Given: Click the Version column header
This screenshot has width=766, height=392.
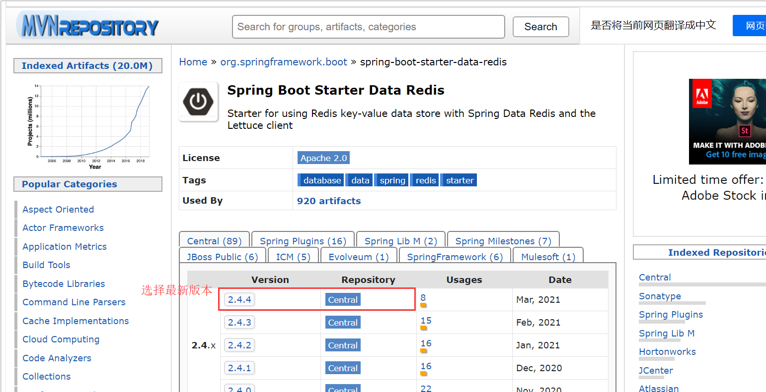Looking at the screenshot, I should 270,280.
